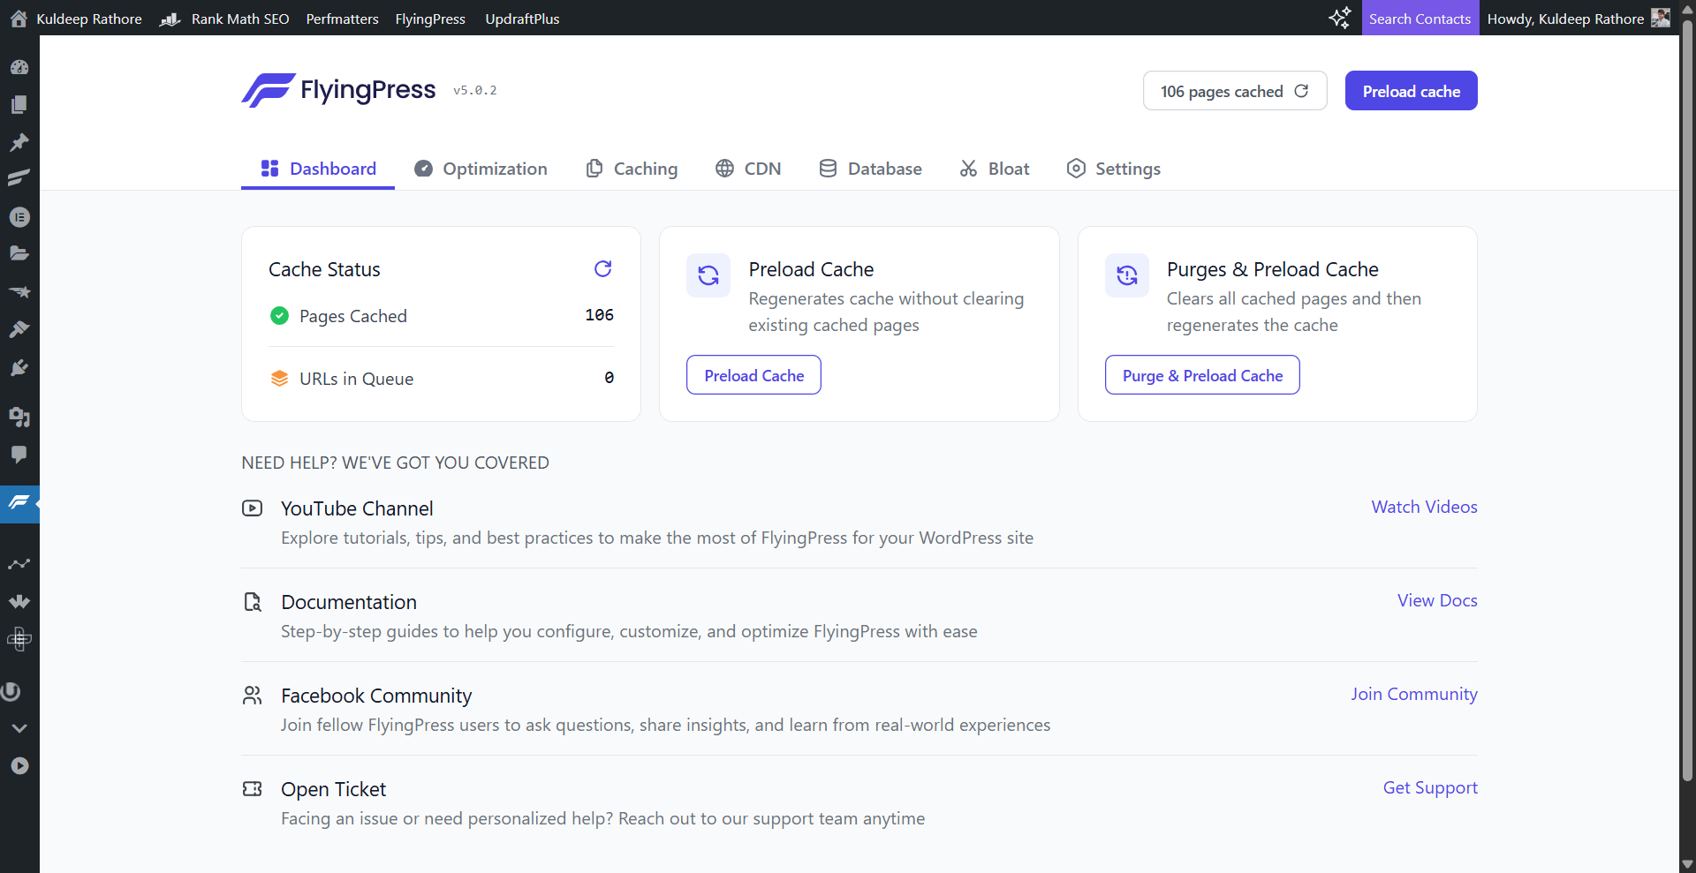This screenshot has width=1696, height=873.
Task: Open the Caching tab
Action: coord(632,169)
